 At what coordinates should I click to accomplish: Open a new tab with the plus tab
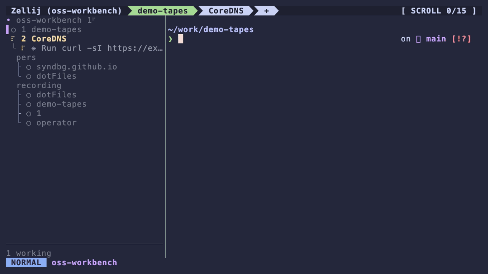pyautogui.click(x=266, y=11)
